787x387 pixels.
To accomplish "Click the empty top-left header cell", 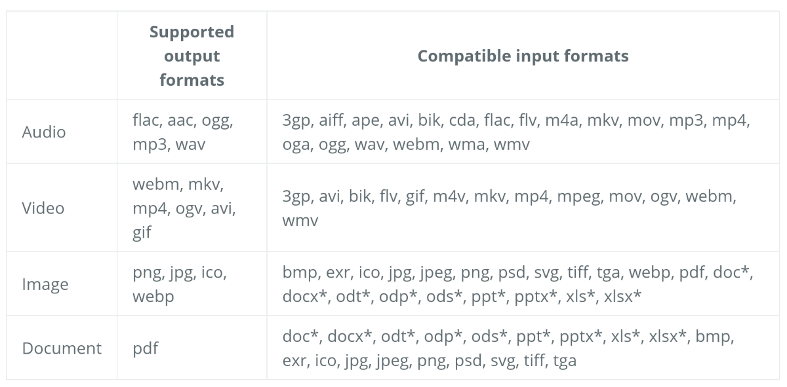I will click(x=62, y=56).
